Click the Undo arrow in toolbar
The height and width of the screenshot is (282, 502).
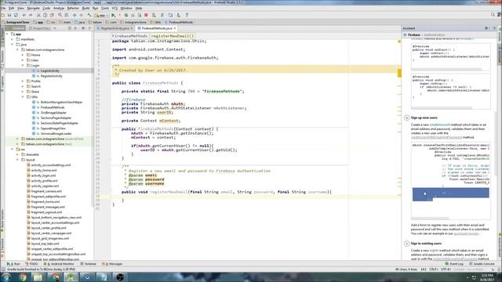(24, 15)
